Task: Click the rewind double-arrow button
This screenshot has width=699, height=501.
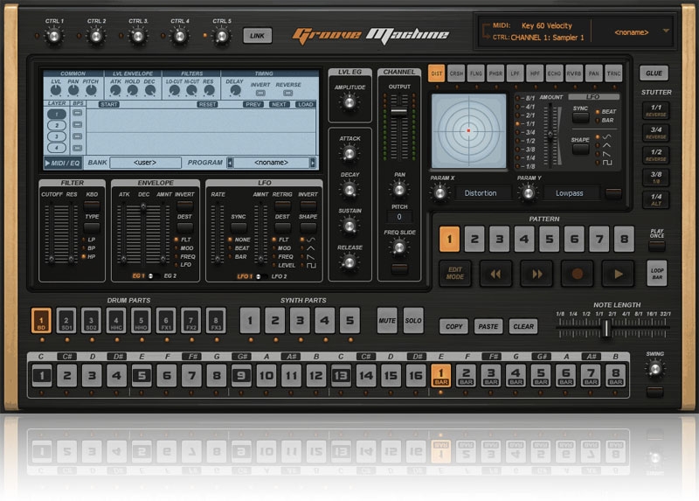Action: point(495,274)
